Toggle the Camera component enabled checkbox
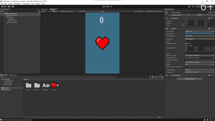 point(169,29)
